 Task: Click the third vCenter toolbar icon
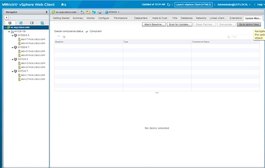[94, 12]
